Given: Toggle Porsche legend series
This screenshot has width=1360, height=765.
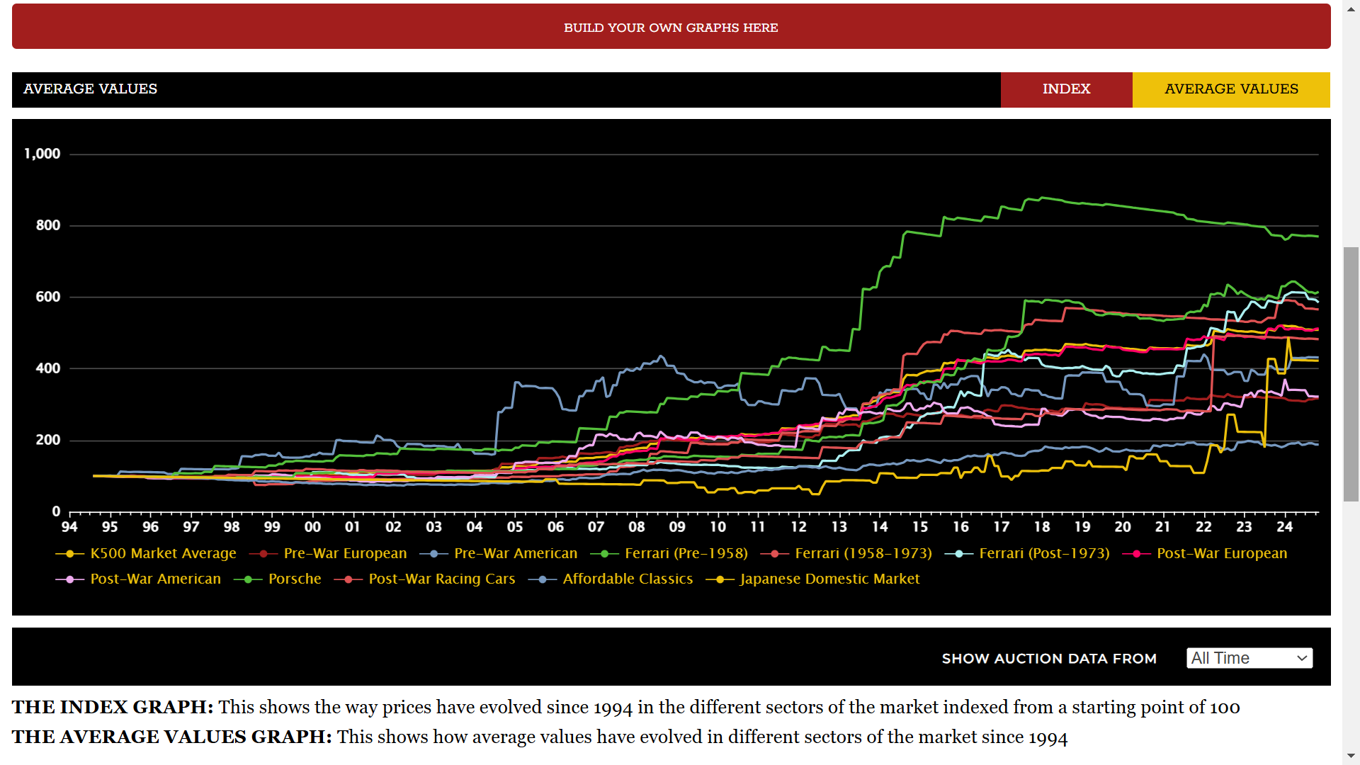Looking at the screenshot, I should pyautogui.click(x=295, y=579).
